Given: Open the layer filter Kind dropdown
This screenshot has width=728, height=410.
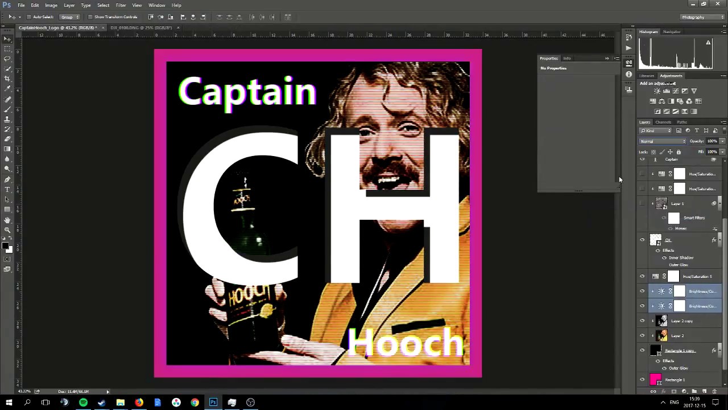Looking at the screenshot, I should click(656, 130).
